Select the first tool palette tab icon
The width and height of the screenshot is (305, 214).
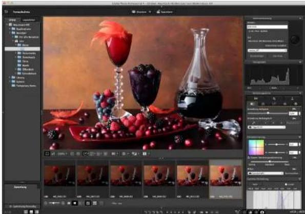[x=252, y=104]
